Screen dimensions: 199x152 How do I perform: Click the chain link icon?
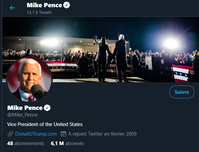coord(10,134)
